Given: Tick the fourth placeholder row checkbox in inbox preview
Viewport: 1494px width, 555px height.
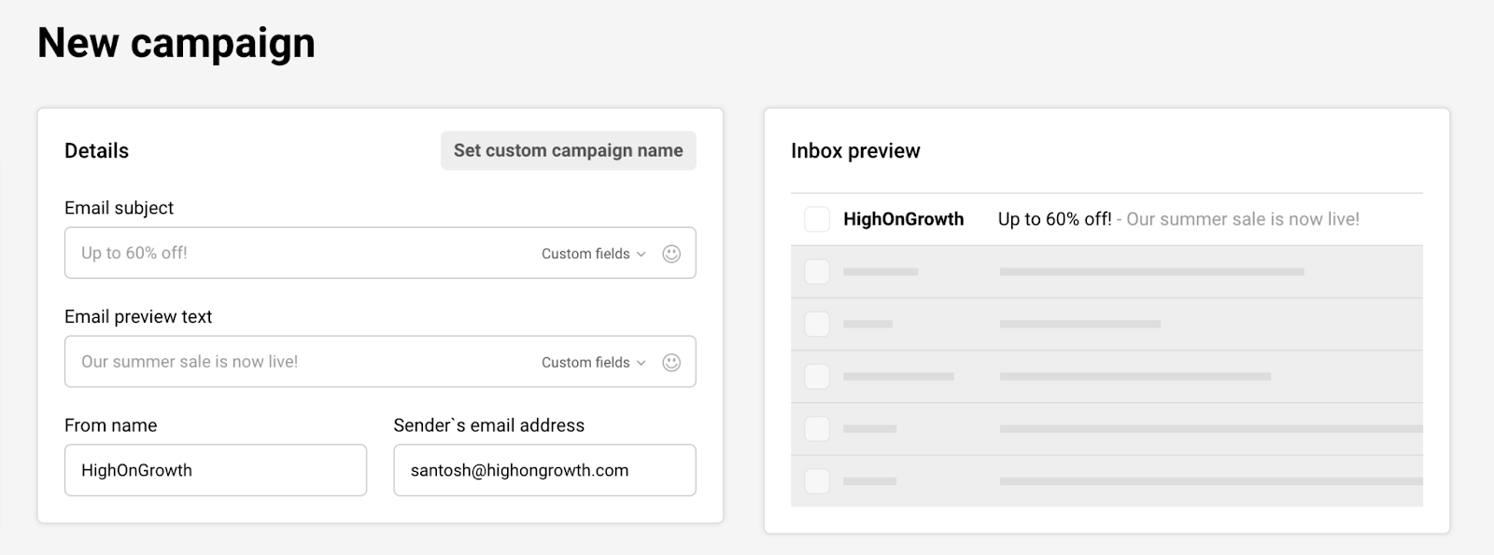Looking at the screenshot, I should [x=817, y=429].
